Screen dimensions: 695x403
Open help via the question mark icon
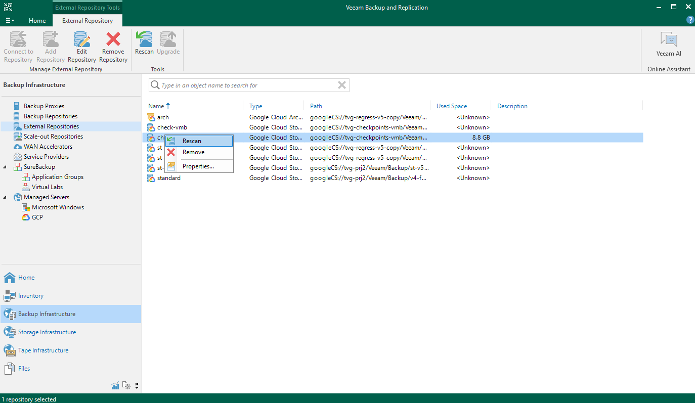point(690,20)
